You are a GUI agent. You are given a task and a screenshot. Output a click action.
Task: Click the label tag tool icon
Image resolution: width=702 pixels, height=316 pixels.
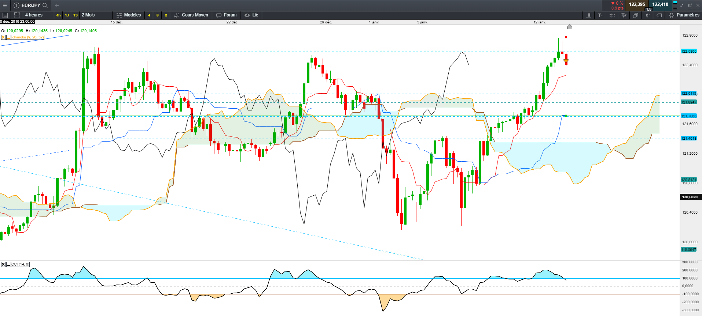(x=659, y=15)
